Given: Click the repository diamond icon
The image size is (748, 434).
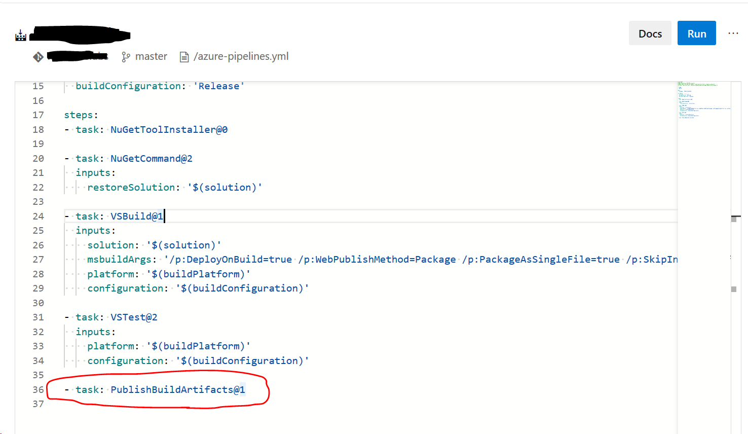Looking at the screenshot, I should pyautogui.click(x=38, y=57).
